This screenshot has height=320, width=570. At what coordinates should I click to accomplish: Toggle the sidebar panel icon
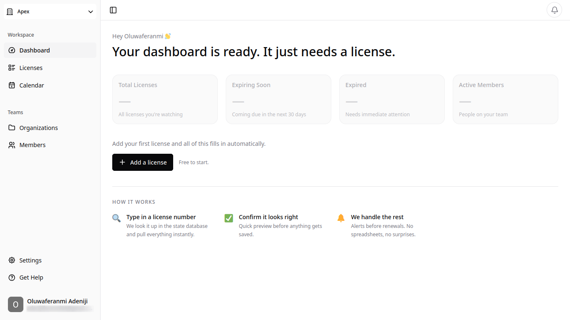coord(113,10)
